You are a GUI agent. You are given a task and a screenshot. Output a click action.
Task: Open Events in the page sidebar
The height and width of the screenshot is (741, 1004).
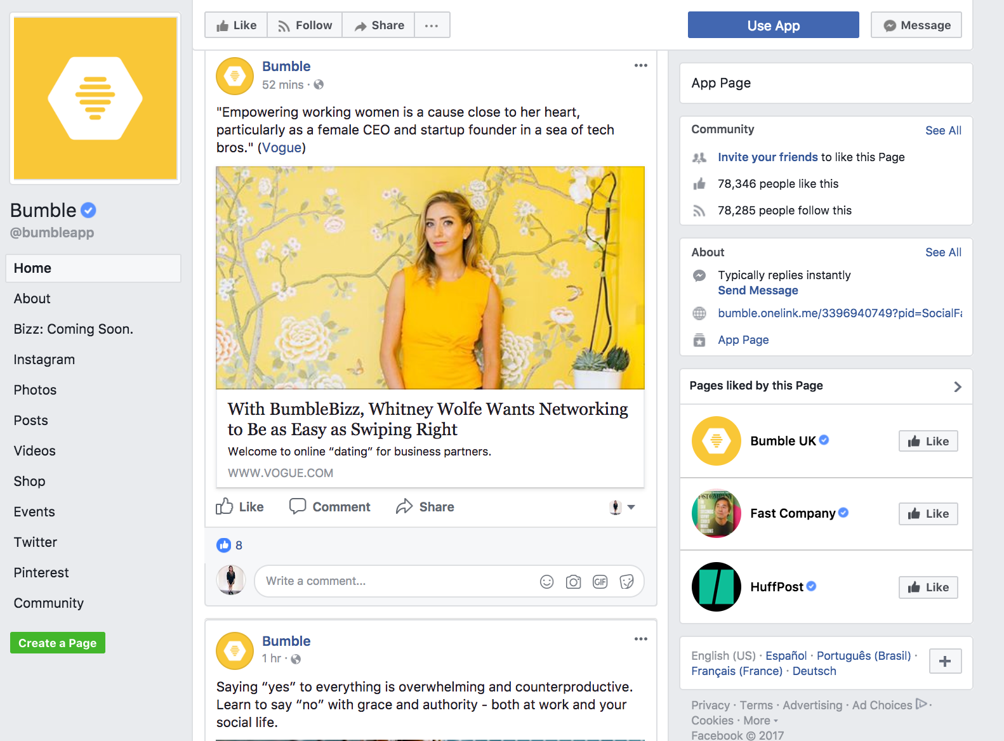coord(34,512)
